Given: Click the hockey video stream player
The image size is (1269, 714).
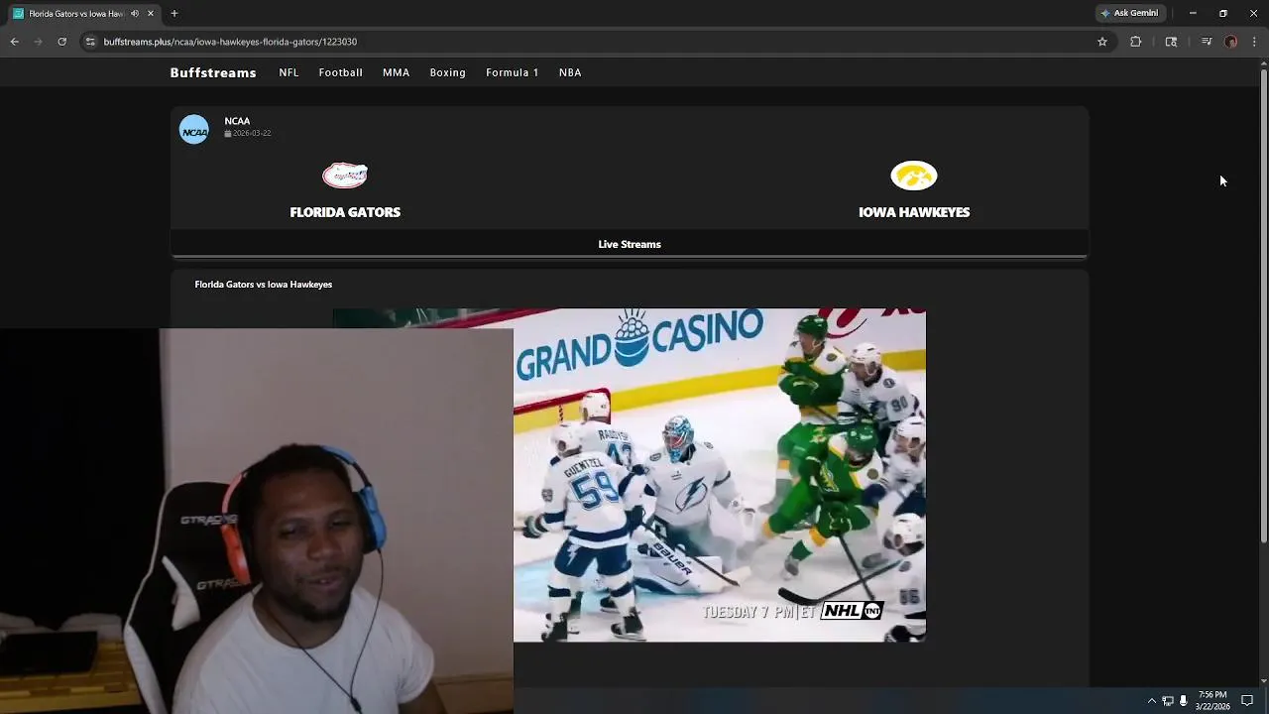Looking at the screenshot, I should pos(630,475).
